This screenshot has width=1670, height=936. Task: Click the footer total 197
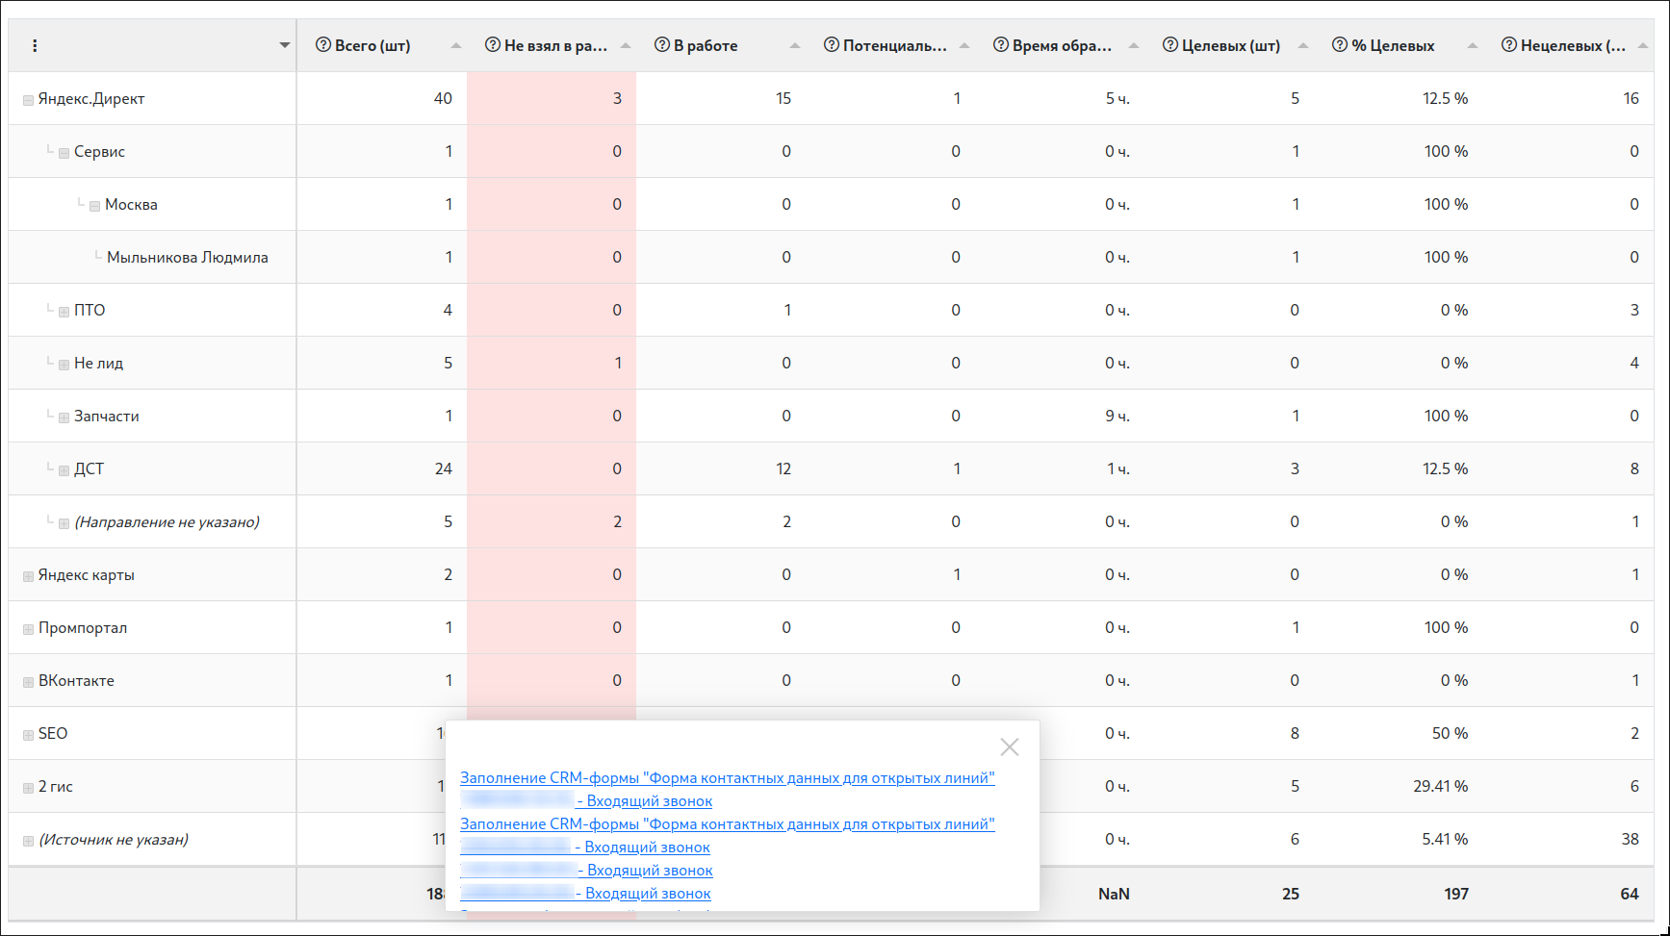pyautogui.click(x=1456, y=894)
